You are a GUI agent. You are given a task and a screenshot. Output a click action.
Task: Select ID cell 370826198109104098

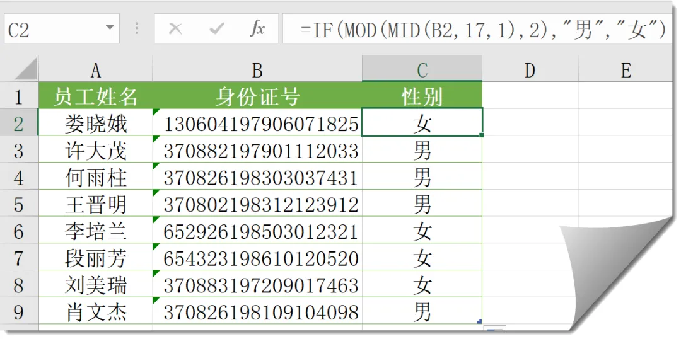pos(257,311)
